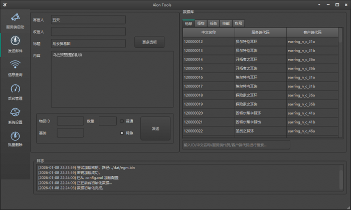351x210 pixels.
Task: Open the title bar dropdown arrow
Action: point(319,4)
